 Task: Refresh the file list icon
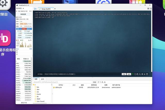coord(98,82)
